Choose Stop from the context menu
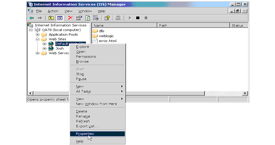 pos(97,74)
